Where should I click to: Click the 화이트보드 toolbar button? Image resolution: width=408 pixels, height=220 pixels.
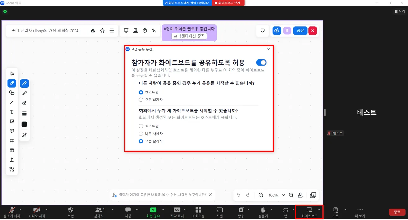309,212
